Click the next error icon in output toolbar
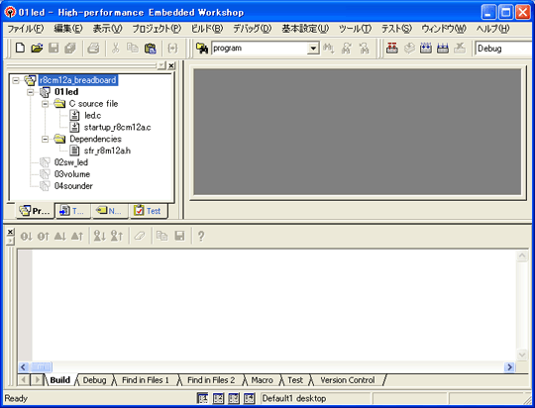This screenshot has width=535, height=408. (x=27, y=236)
